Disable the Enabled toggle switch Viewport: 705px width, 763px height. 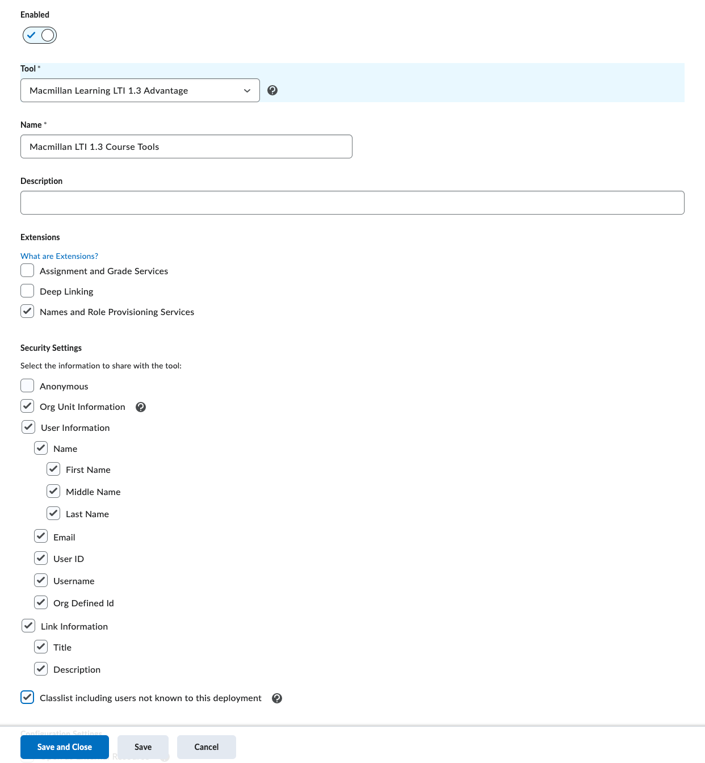tap(39, 35)
